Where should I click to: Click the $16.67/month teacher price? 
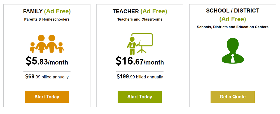(140, 61)
